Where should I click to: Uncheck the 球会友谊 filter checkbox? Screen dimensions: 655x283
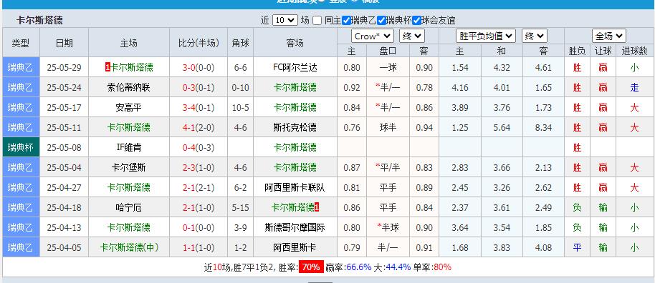click(416, 20)
